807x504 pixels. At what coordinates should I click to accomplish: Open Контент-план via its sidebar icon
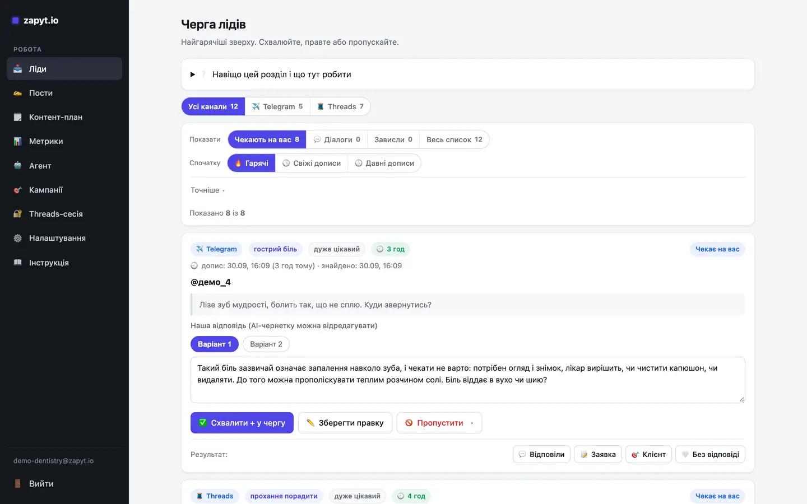[18, 117]
